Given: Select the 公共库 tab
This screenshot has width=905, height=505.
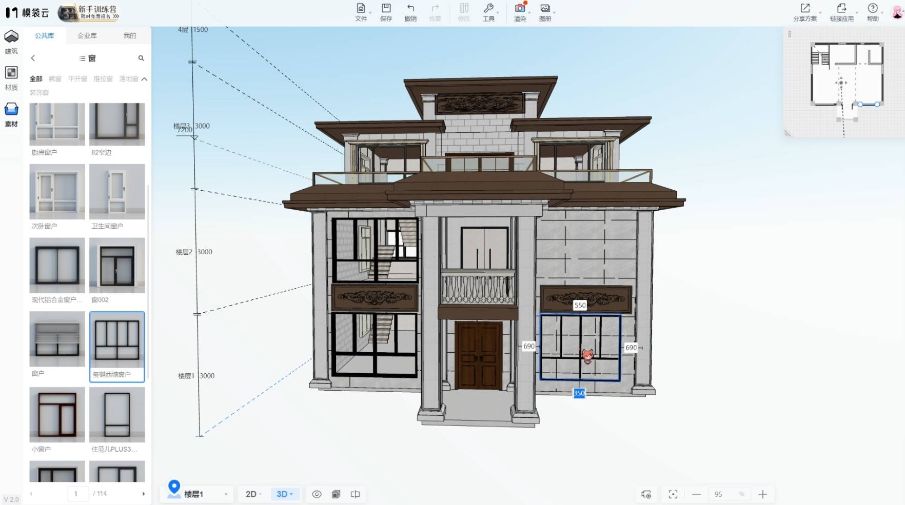Looking at the screenshot, I should [45, 35].
